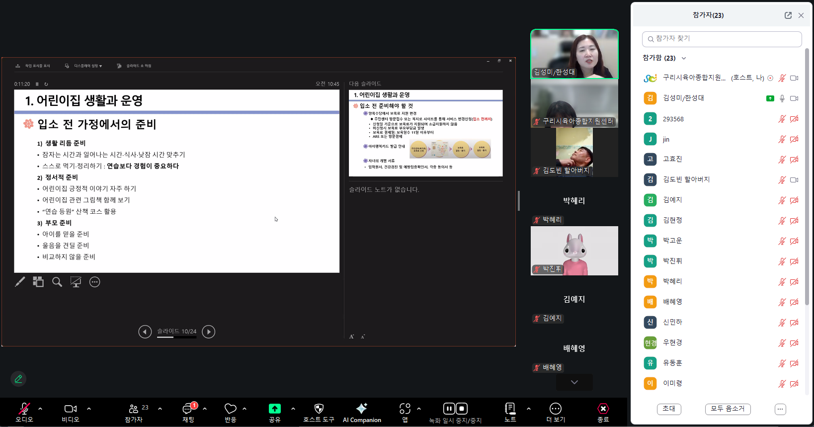The height and width of the screenshot is (427, 814).
Task: Open the AI Companion
Action: 362,412
